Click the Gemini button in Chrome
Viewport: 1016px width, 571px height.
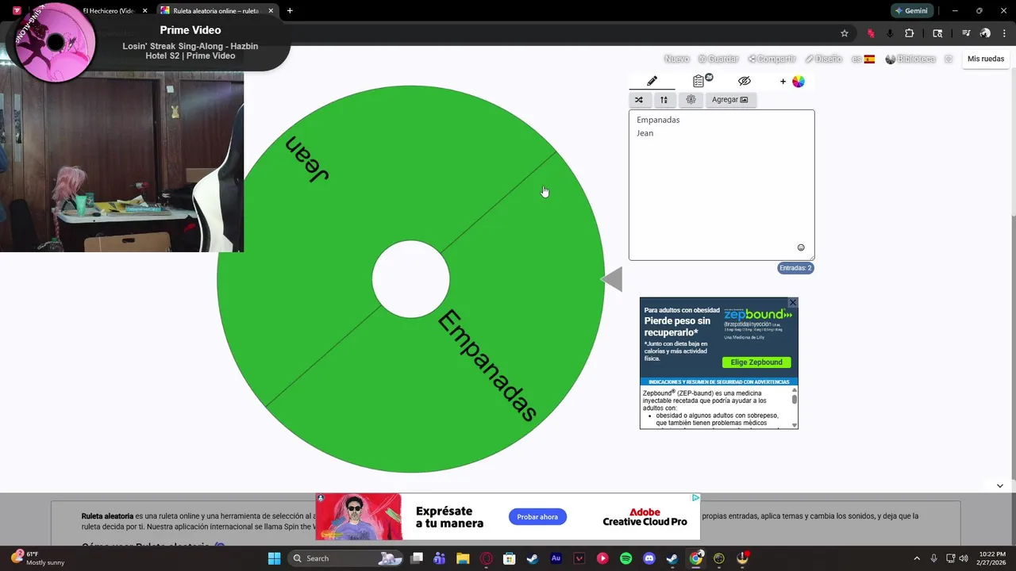pos(911,11)
